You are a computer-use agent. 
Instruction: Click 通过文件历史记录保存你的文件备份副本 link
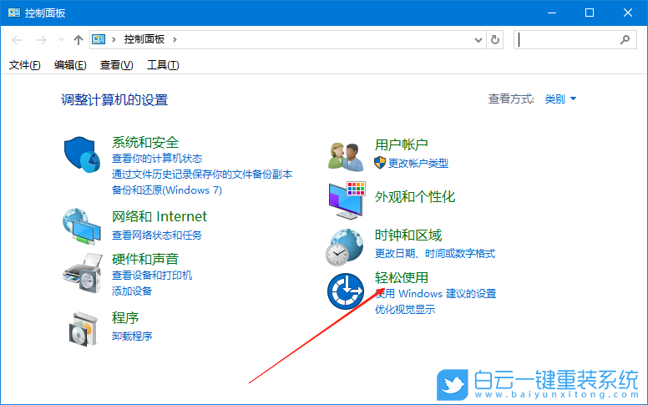[x=202, y=174]
